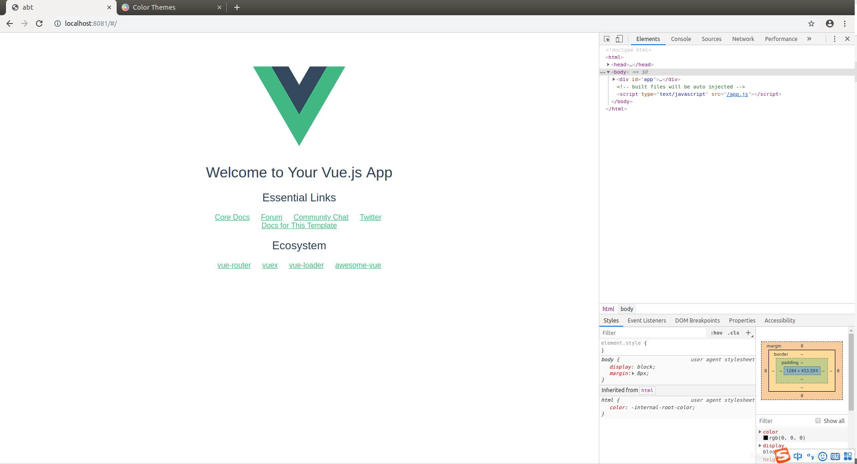Screen dimensions: 857x464
Task: Add a new style rule
Action: 748,333
